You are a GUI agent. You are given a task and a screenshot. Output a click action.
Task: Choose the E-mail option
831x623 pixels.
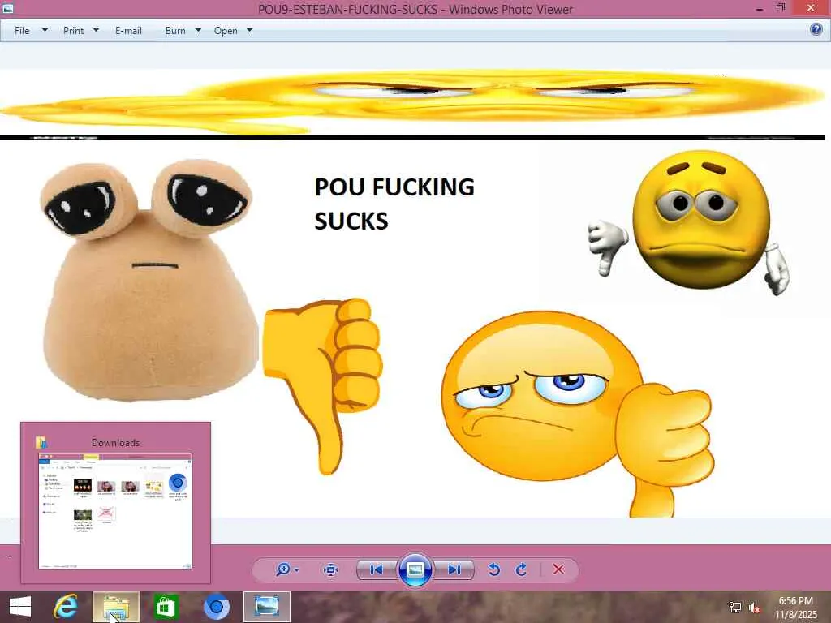pos(128,31)
